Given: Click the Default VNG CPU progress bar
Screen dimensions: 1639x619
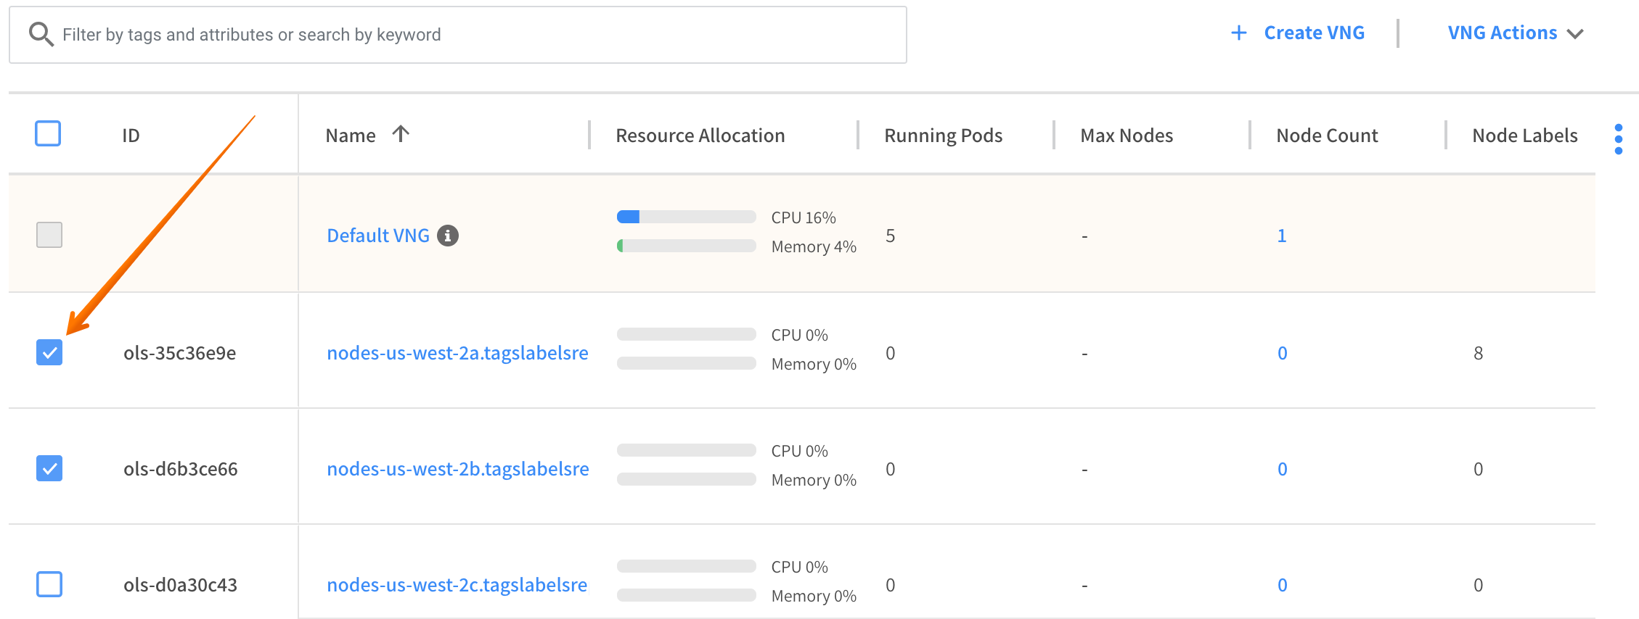Looking at the screenshot, I should (686, 217).
